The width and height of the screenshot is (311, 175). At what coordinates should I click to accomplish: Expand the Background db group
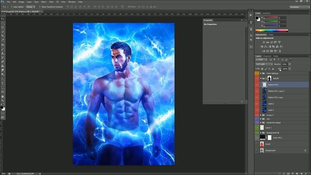click(x=261, y=133)
